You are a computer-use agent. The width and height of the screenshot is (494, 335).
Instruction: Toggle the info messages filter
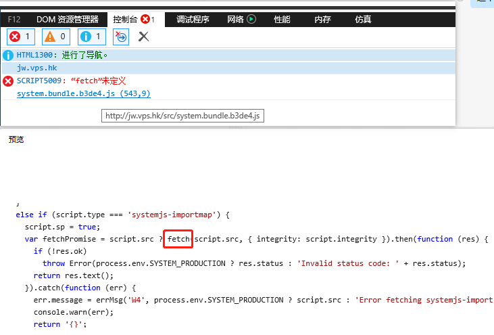pos(92,37)
